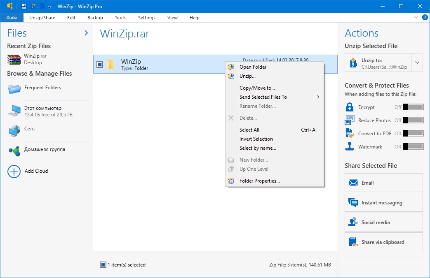Select Folder Properties in context menu

coord(259,181)
